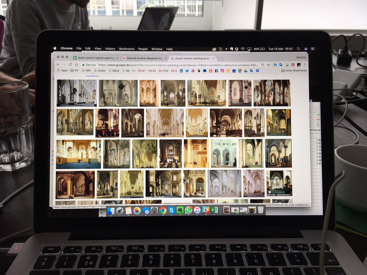Viewport: 367px width, 275px height.
Task: Open the History menu
Action: [x=110, y=49]
